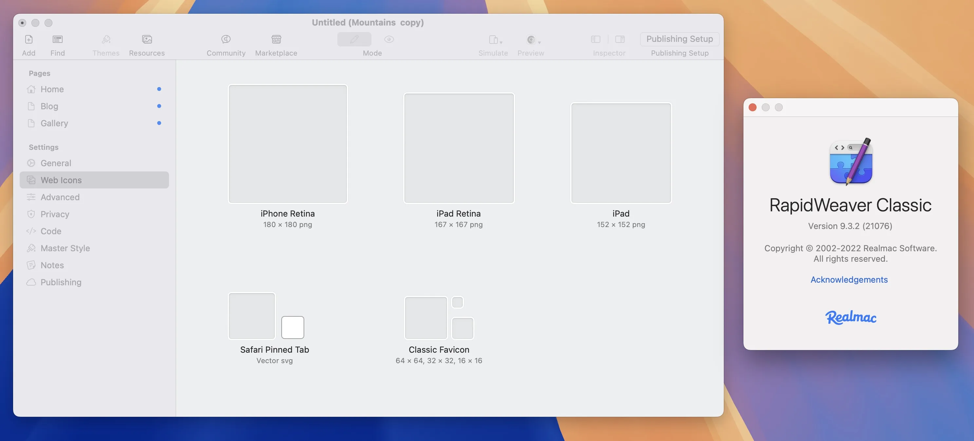Screen dimensions: 974x441
Task: Click the Publishing Setup button
Action: pos(680,39)
